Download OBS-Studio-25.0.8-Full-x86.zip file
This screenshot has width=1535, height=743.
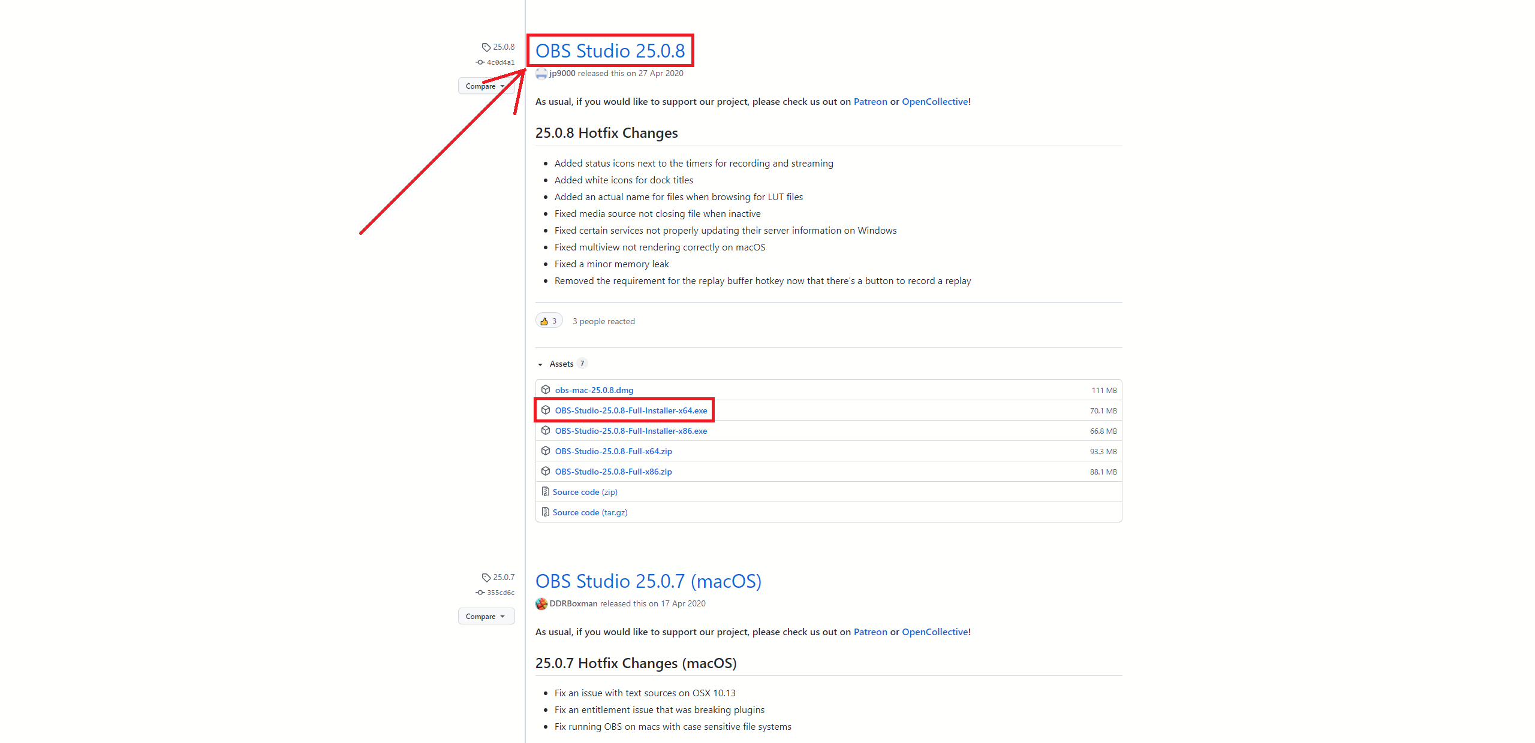coord(613,472)
